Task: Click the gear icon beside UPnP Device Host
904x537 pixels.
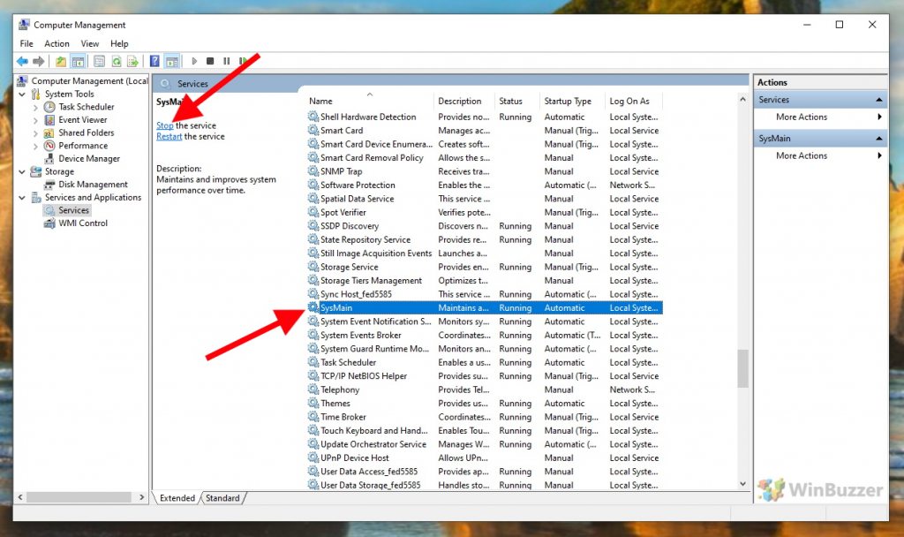Action: tap(313, 458)
